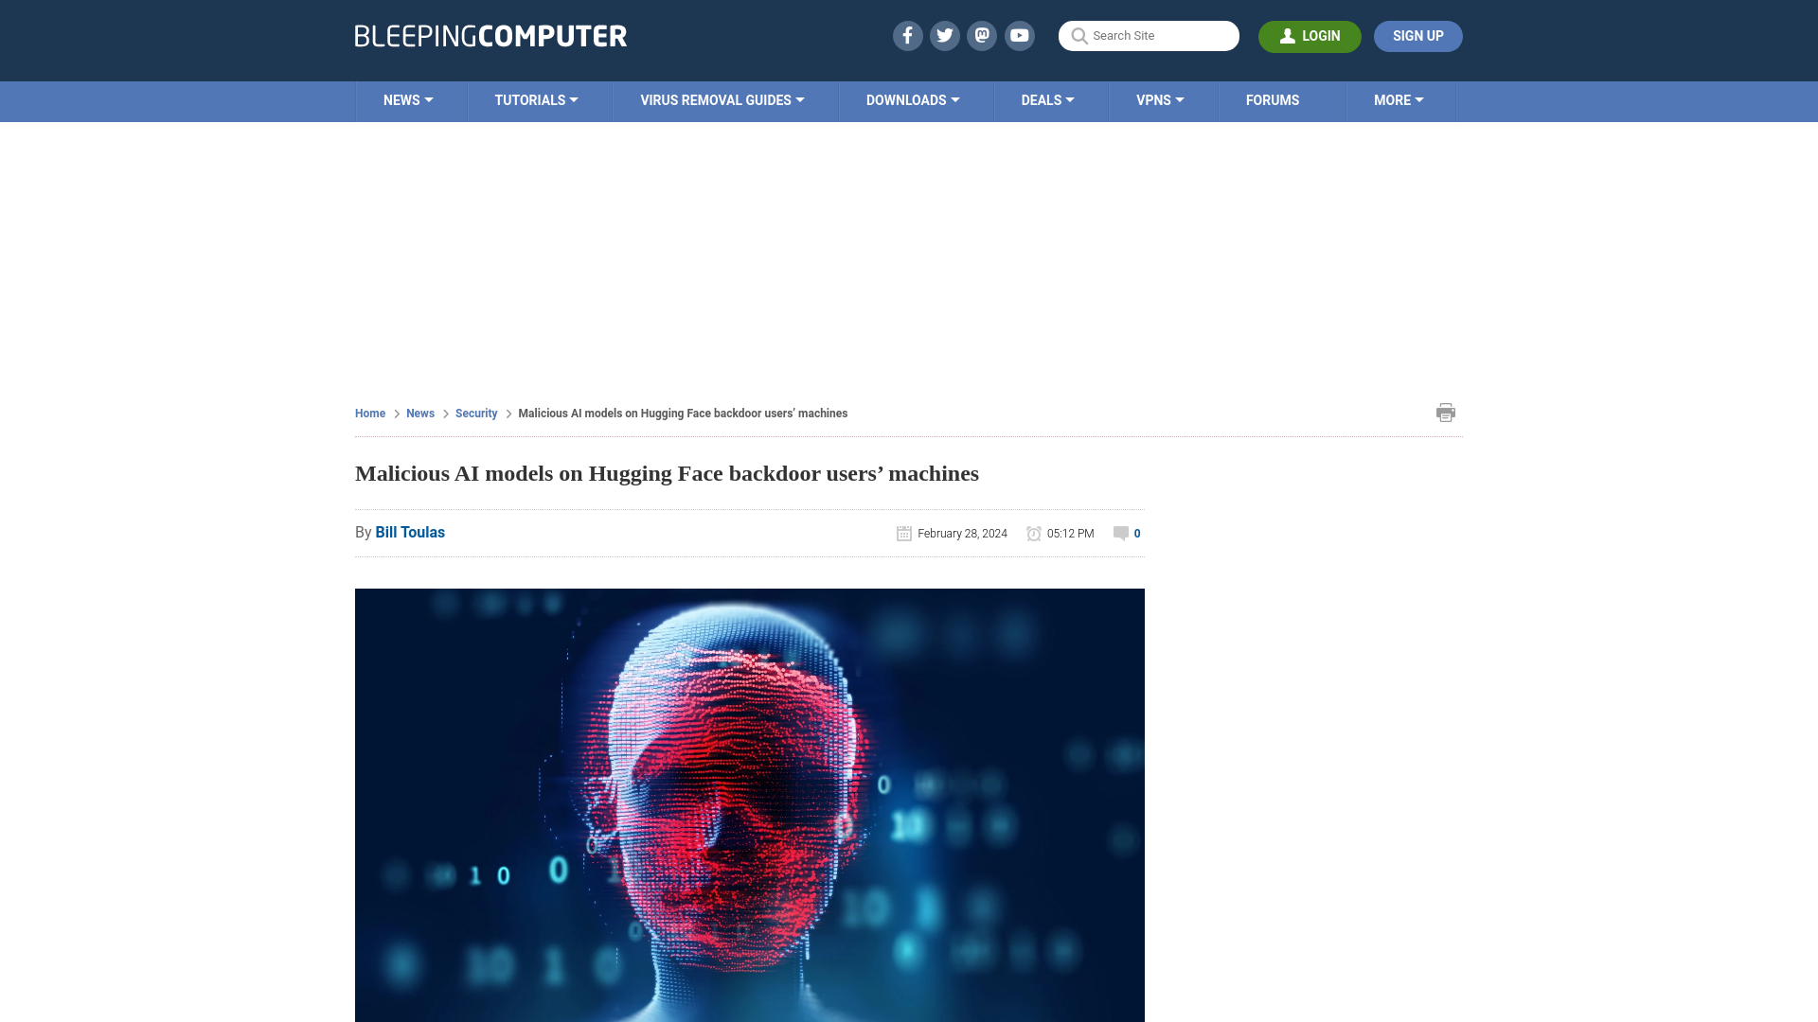Expand the NEWS dropdown menu
This screenshot has width=1818, height=1022.
(x=408, y=99)
